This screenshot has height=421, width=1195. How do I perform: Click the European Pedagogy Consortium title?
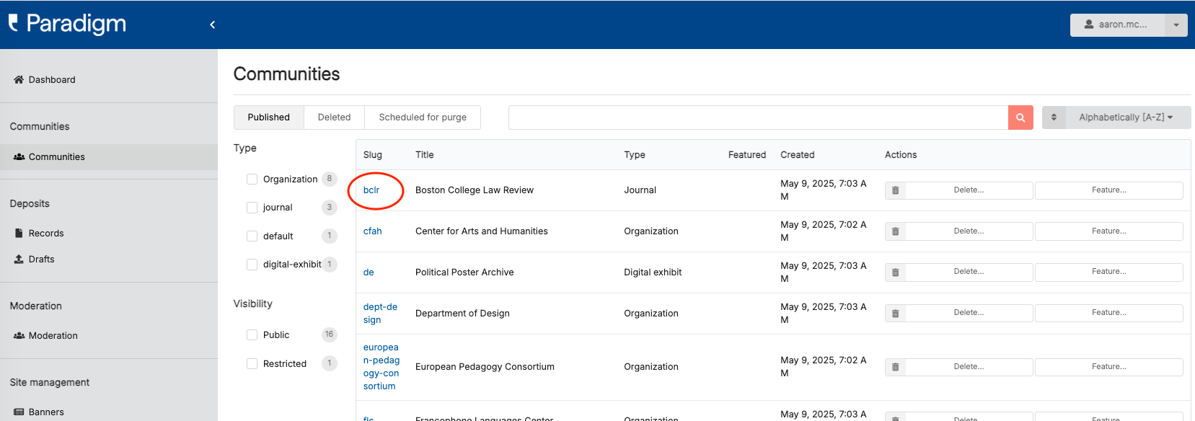point(485,367)
